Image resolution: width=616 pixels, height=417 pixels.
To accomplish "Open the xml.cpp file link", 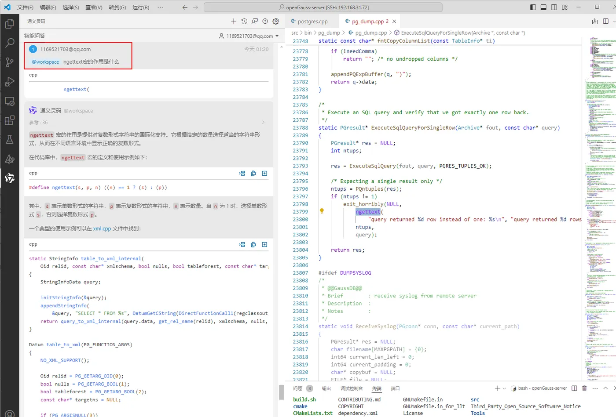I will 102,228.
